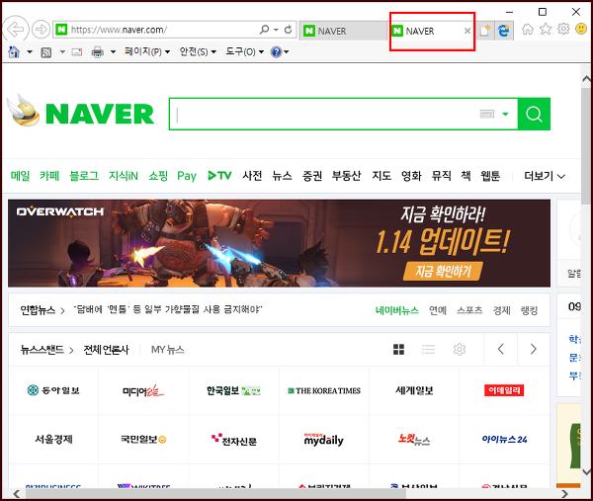Viewport: 593px width, 501px height.
Task: Open the 페이지(P) menu
Action: pos(147,51)
